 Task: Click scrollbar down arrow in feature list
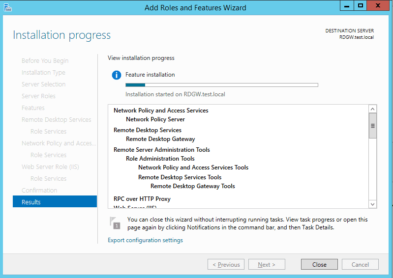click(373, 204)
